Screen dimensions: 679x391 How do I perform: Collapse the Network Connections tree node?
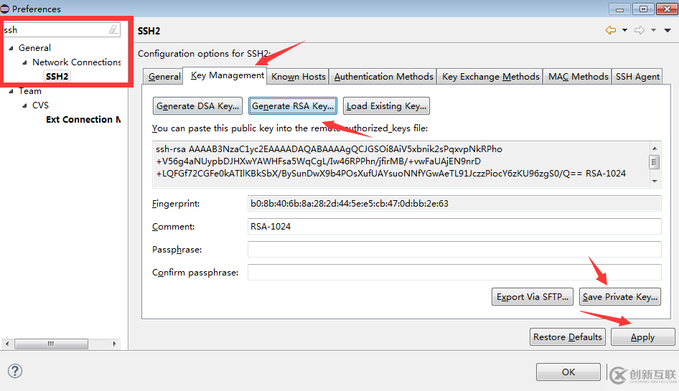25,62
